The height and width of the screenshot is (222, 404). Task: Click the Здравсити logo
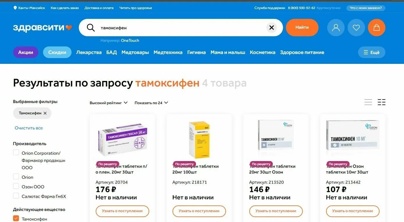pyautogui.click(x=42, y=28)
